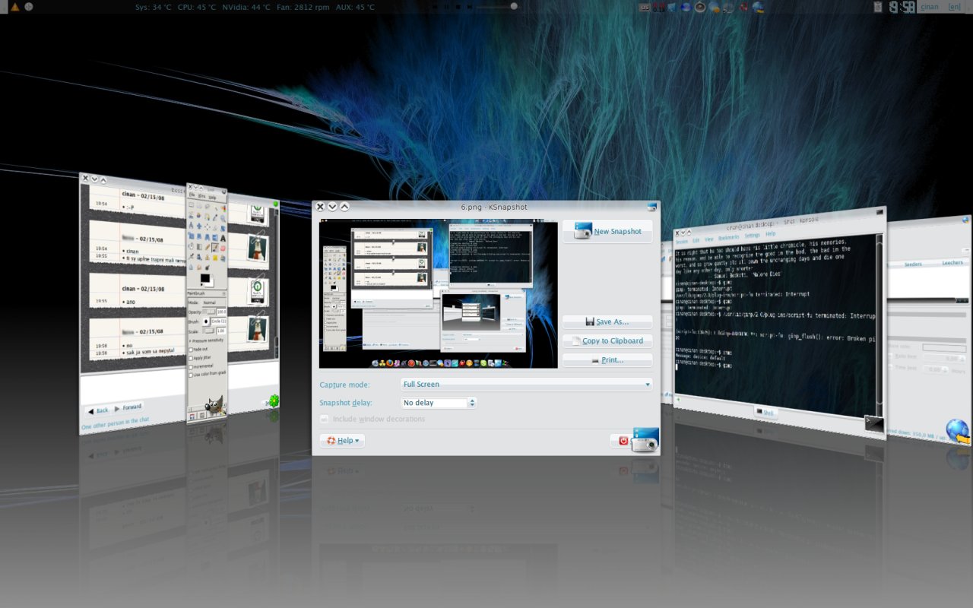This screenshot has width=973, height=608.
Task: Click the '[en]' label in top panel
Action: coord(954,7)
